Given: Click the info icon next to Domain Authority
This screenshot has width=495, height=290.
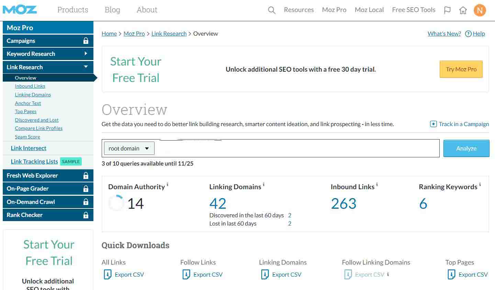Looking at the screenshot, I should pyautogui.click(x=168, y=184).
